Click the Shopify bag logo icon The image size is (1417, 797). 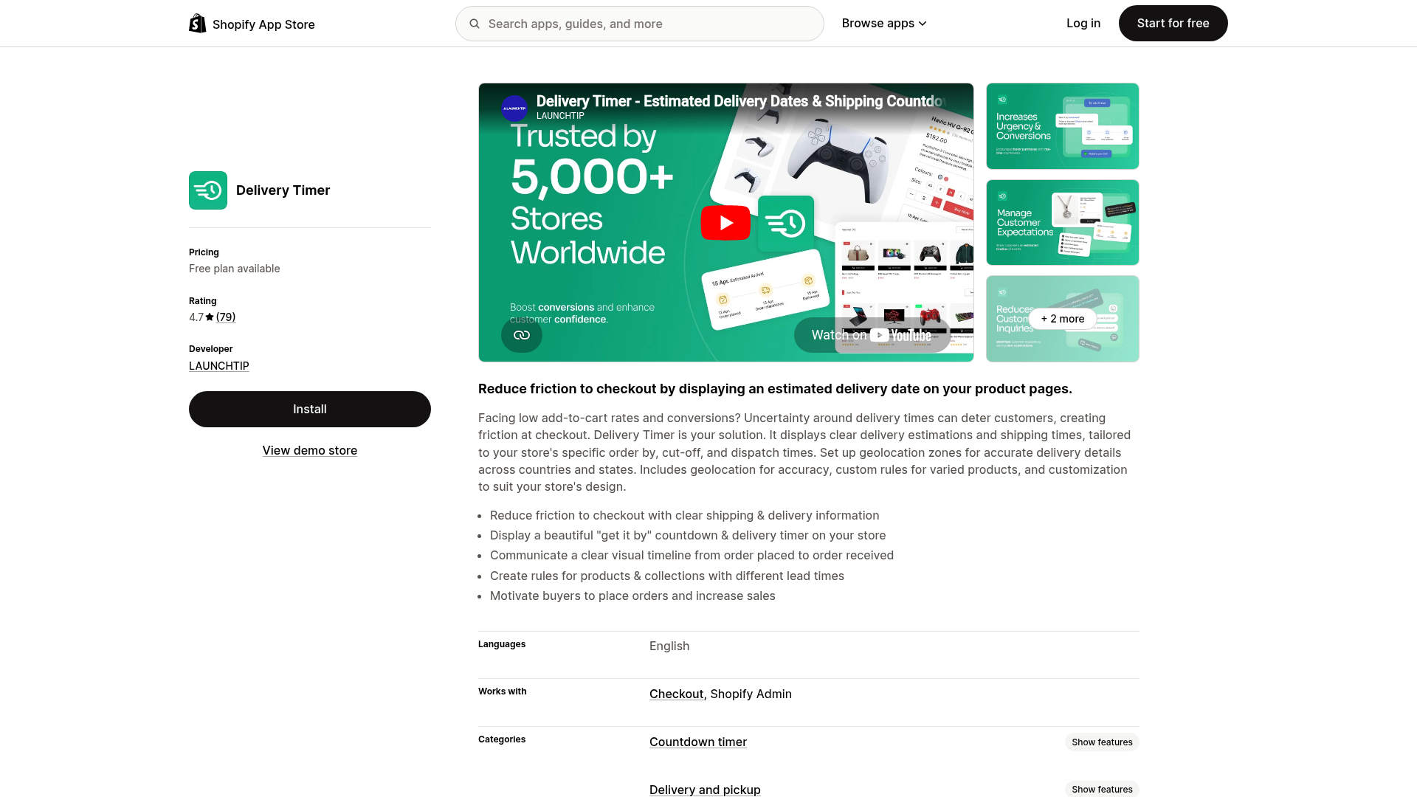197,24
